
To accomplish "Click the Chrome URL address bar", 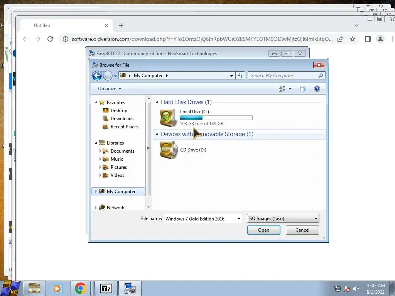I will point(201,39).
